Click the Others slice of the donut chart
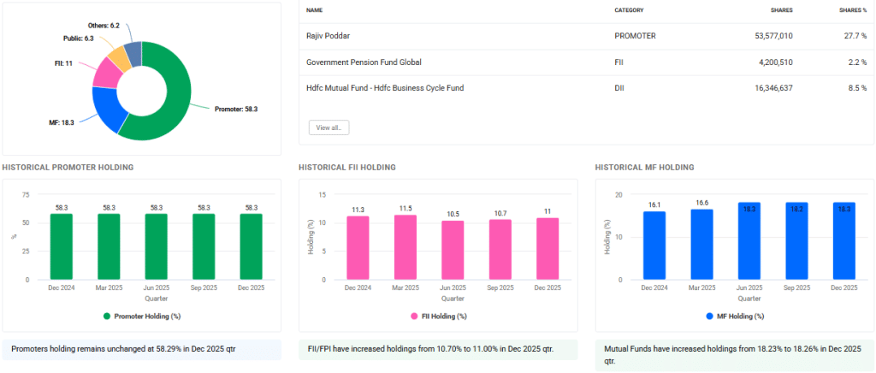This screenshot has width=876, height=373. (133, 51)
